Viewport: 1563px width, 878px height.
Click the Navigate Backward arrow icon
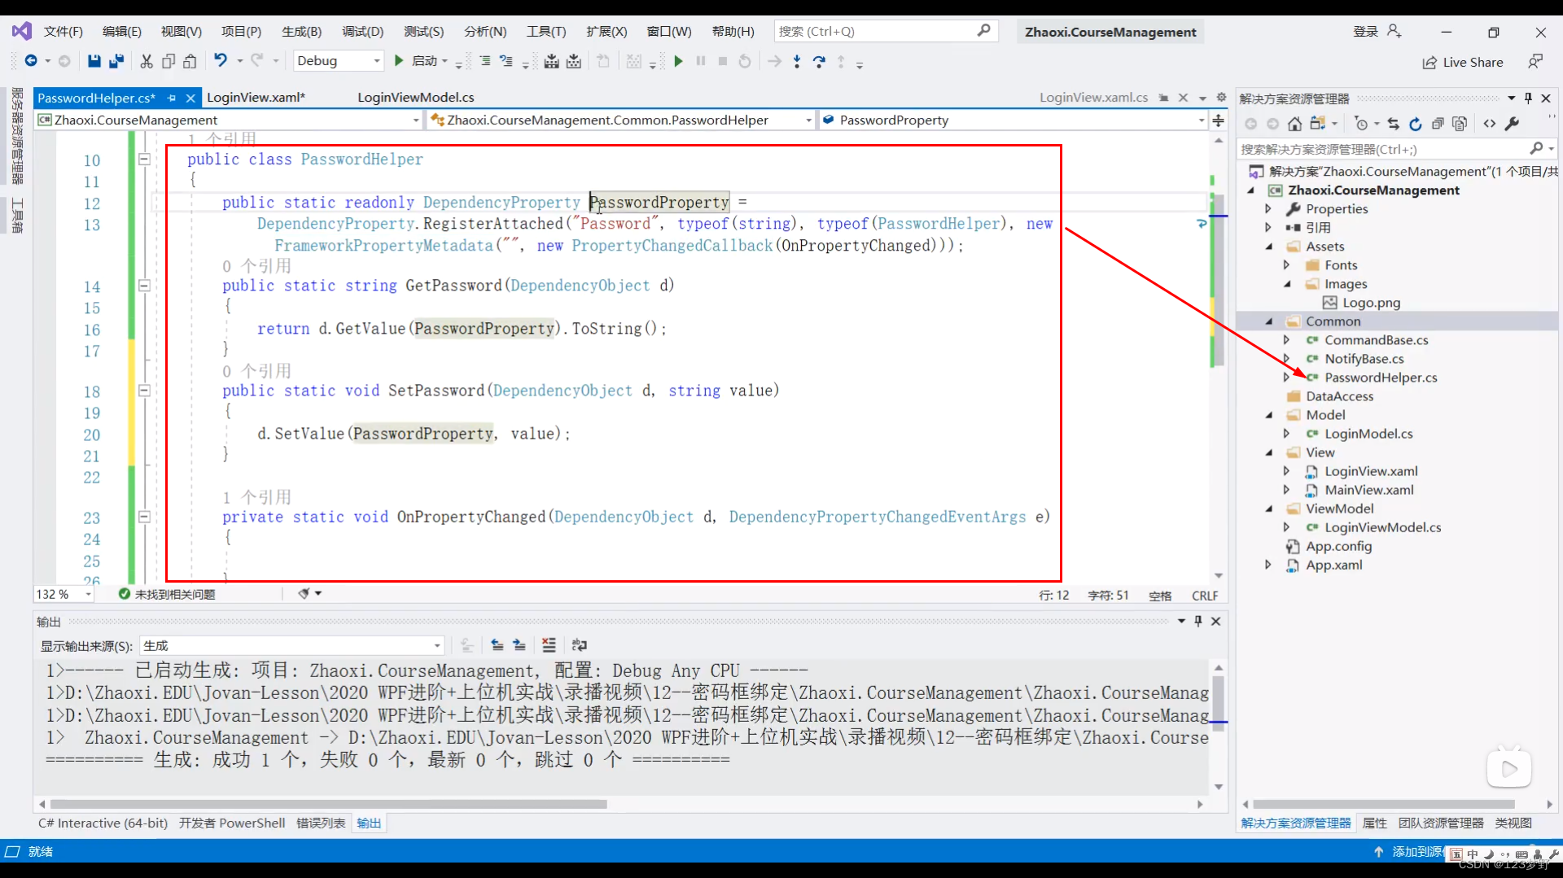tap(31, 60)
